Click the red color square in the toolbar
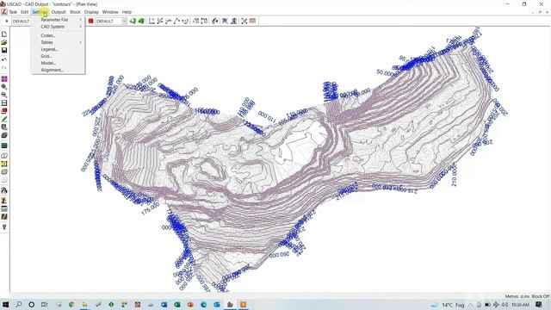The width and height of the screenshot is (551, 310). point(90,21)
